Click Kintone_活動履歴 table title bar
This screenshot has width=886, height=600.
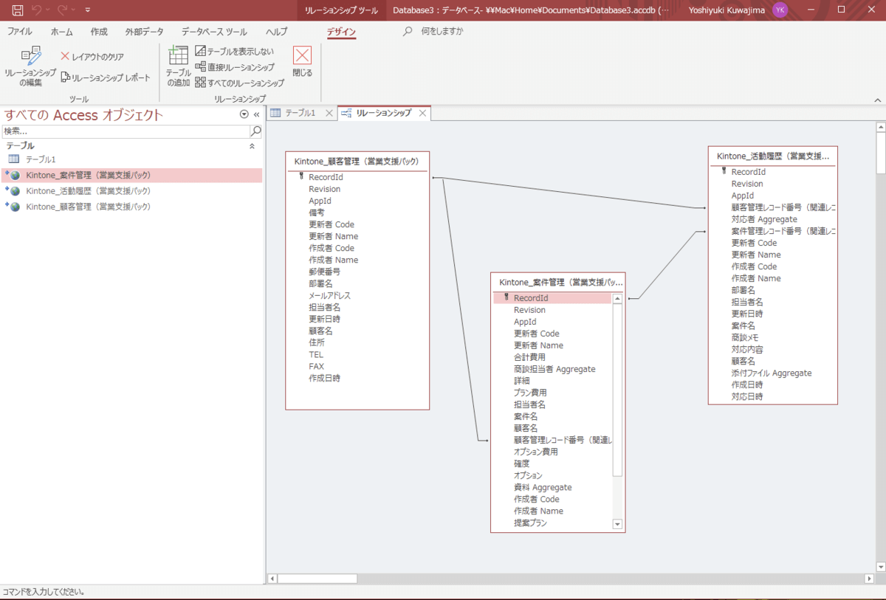[773, 156]
